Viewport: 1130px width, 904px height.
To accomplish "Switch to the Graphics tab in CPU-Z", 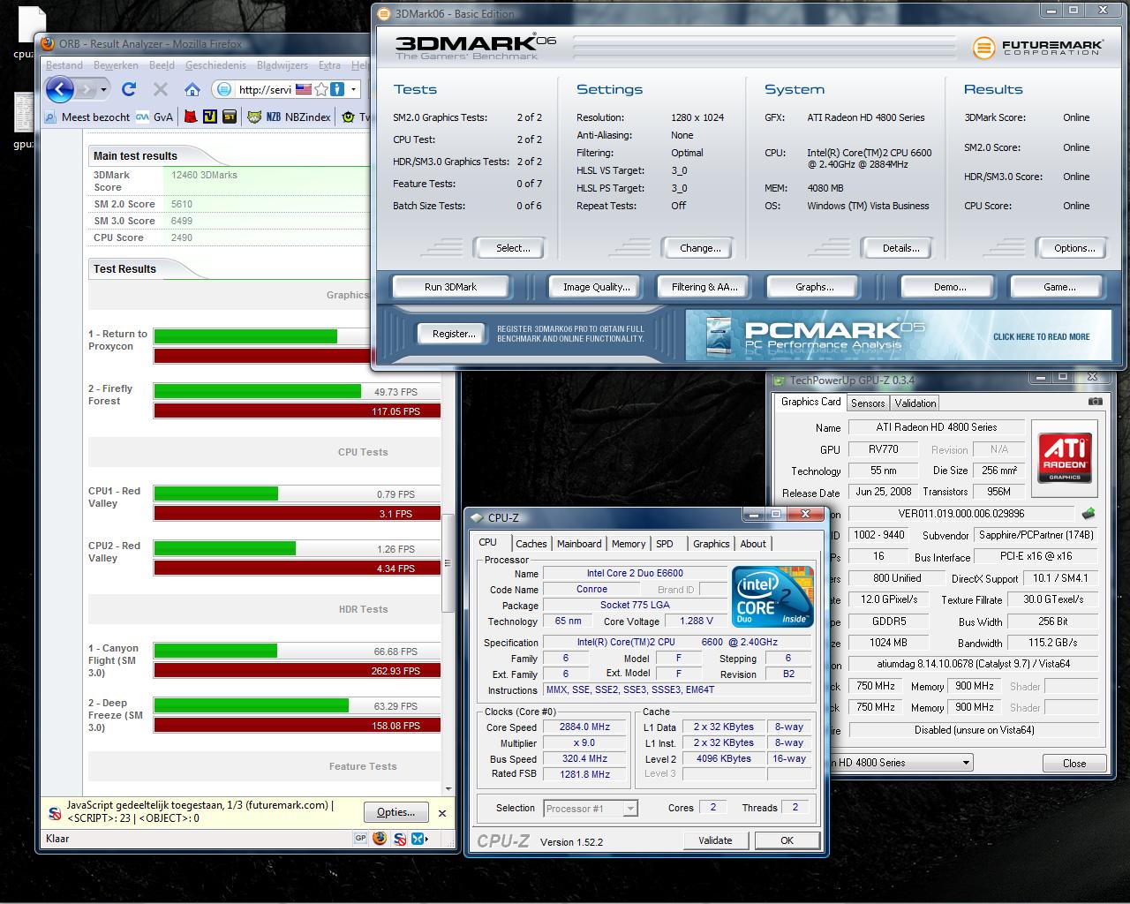I will tap(712, 544).
